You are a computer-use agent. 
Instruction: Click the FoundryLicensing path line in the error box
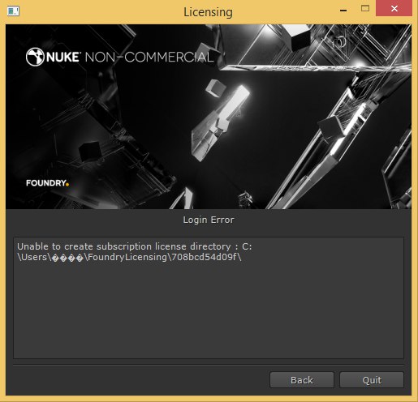coord(129,257)
